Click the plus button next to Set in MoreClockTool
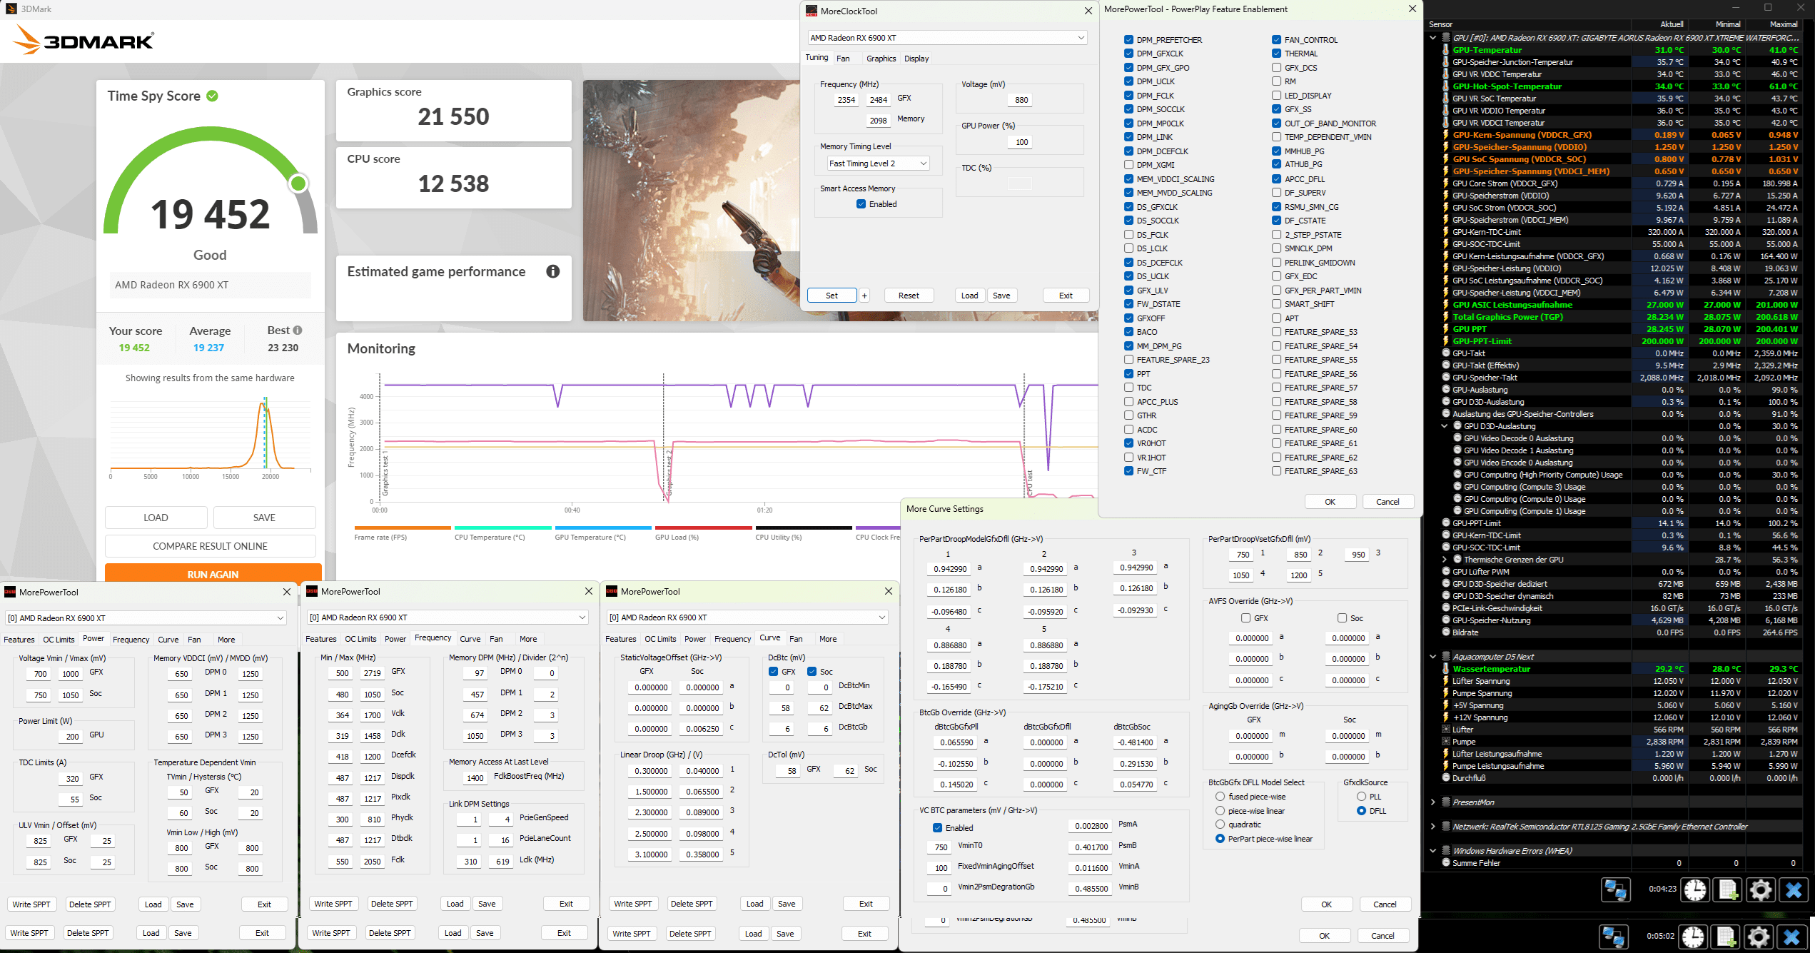Image resolution: width=1815 pixels, height=953 pixels. click(x=864, y=296)
